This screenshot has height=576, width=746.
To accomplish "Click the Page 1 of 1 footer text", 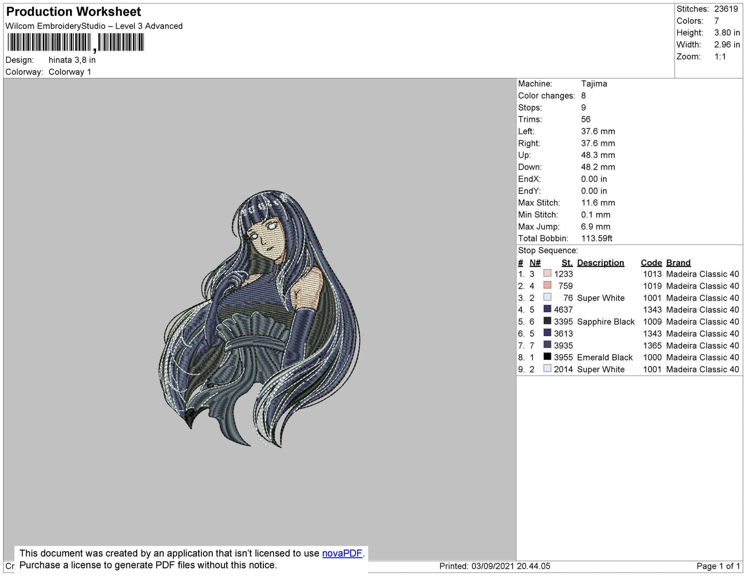I will [718, 566].
